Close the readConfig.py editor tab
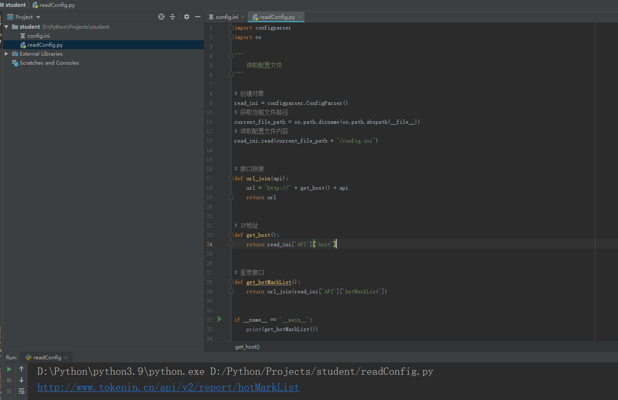The width and height of the screenshot is (618, 400). click(x=299, y=17)
